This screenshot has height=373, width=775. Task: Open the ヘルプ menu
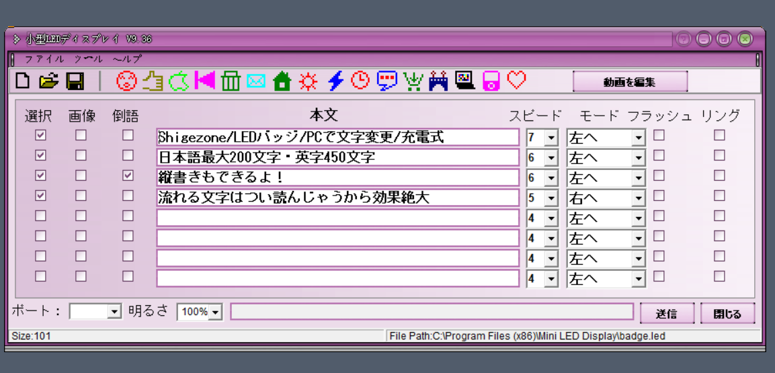point(127,59)
